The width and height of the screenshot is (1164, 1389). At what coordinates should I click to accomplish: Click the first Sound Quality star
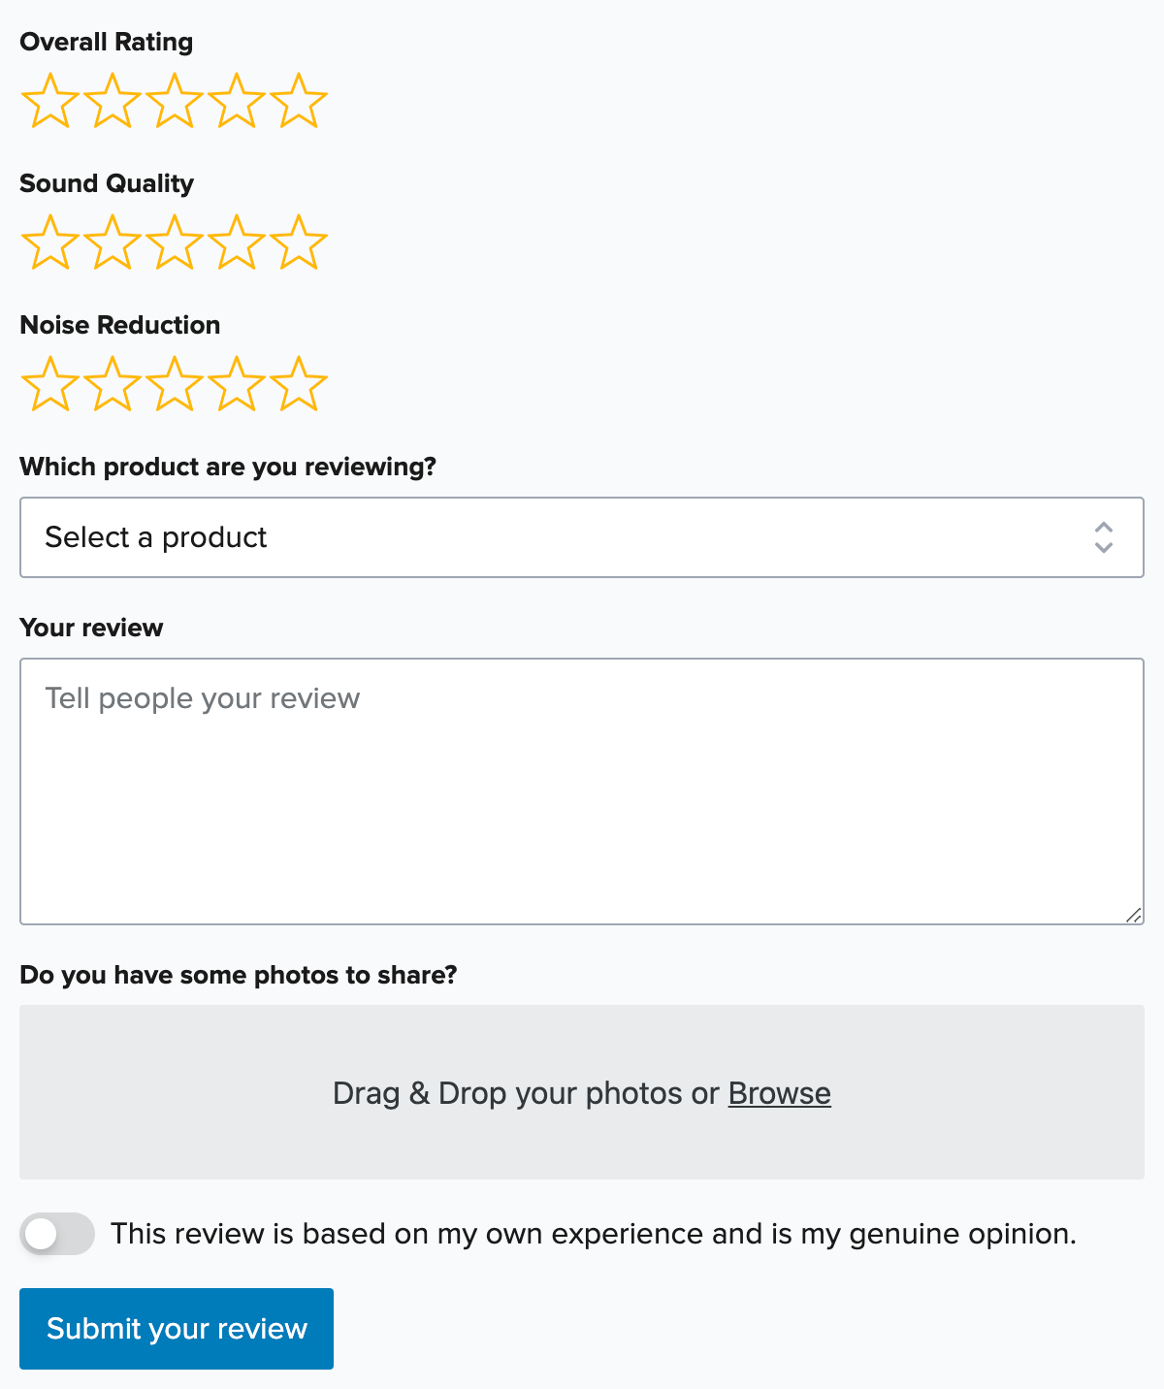coord(50,242)
